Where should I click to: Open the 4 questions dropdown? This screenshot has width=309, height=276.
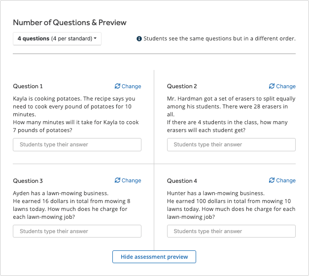57,38
